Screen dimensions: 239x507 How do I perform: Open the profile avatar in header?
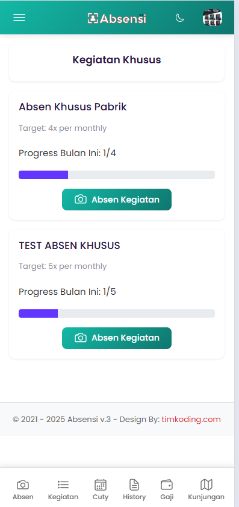212,17
